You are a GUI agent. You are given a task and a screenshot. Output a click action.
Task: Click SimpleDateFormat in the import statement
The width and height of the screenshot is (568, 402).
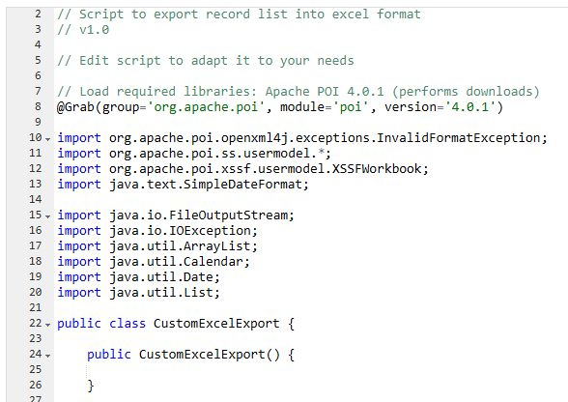click(242, 185)
